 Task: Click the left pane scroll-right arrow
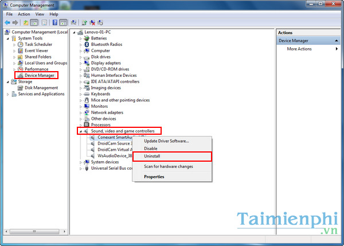(64, 232)
